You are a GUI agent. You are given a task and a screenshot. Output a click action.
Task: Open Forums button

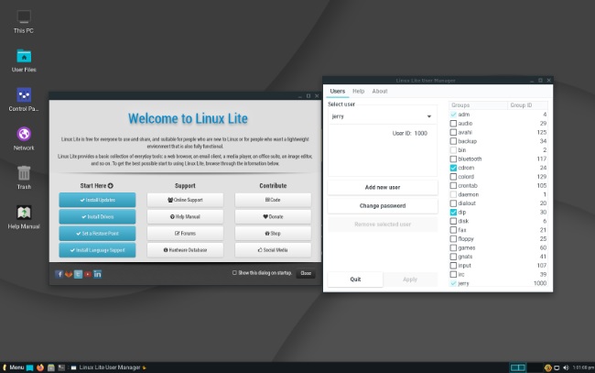(x=185, y=233)
